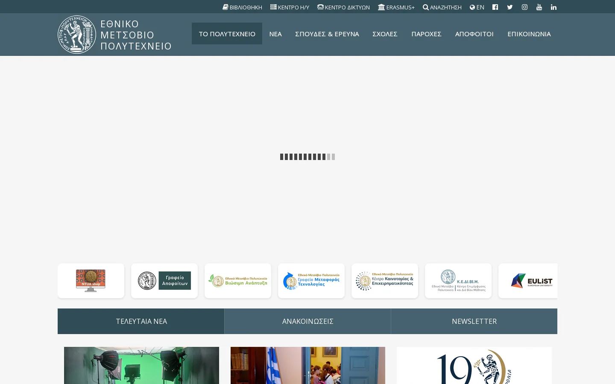Switch to the NEWSLETTER tab
Image resolution: width=615 pixels, height=384 pixels.
click(474, 321)
